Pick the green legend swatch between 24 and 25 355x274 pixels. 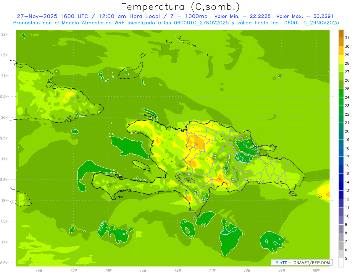[x=341, y=93]
